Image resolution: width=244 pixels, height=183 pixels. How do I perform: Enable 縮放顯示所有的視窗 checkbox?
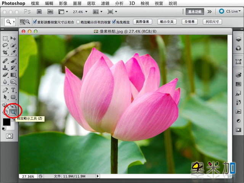[x=78, y=22]
